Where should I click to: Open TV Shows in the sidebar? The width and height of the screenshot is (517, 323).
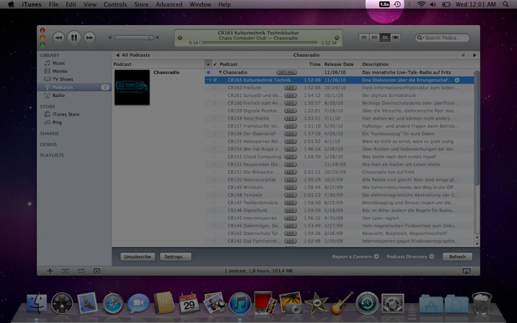(x=63, y=79)
